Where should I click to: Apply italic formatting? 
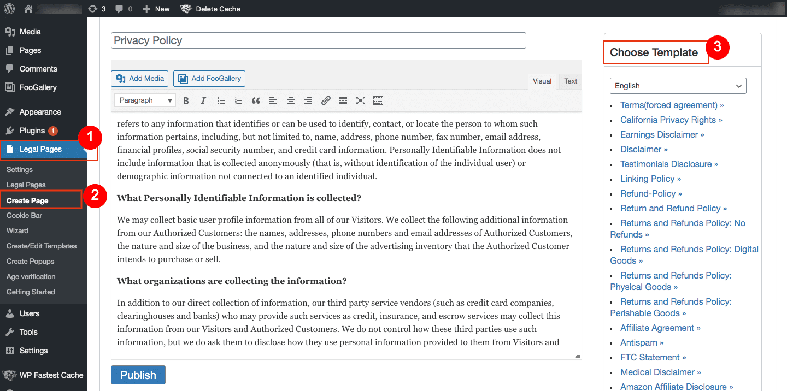[x=203, y=100]
